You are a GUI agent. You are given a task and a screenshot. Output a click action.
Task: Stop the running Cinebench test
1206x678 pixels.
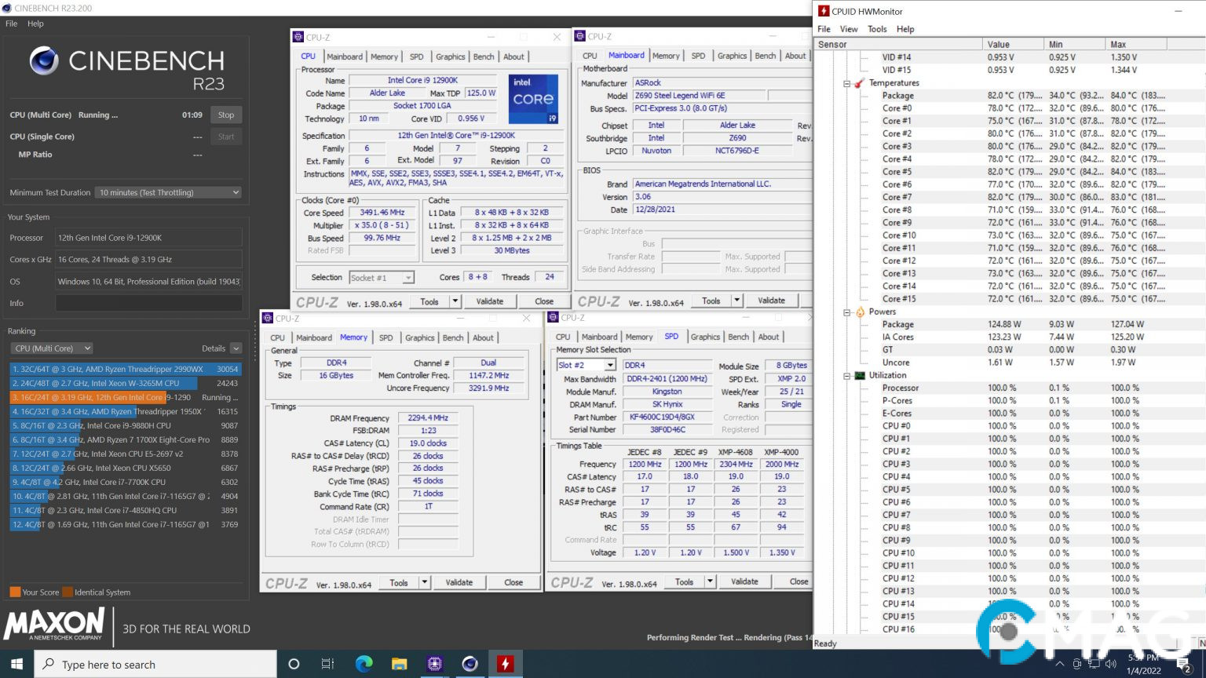click(226, 115)
